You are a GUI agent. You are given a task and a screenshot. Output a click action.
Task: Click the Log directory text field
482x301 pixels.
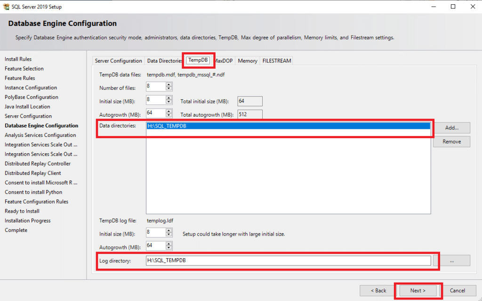[289, 261]
